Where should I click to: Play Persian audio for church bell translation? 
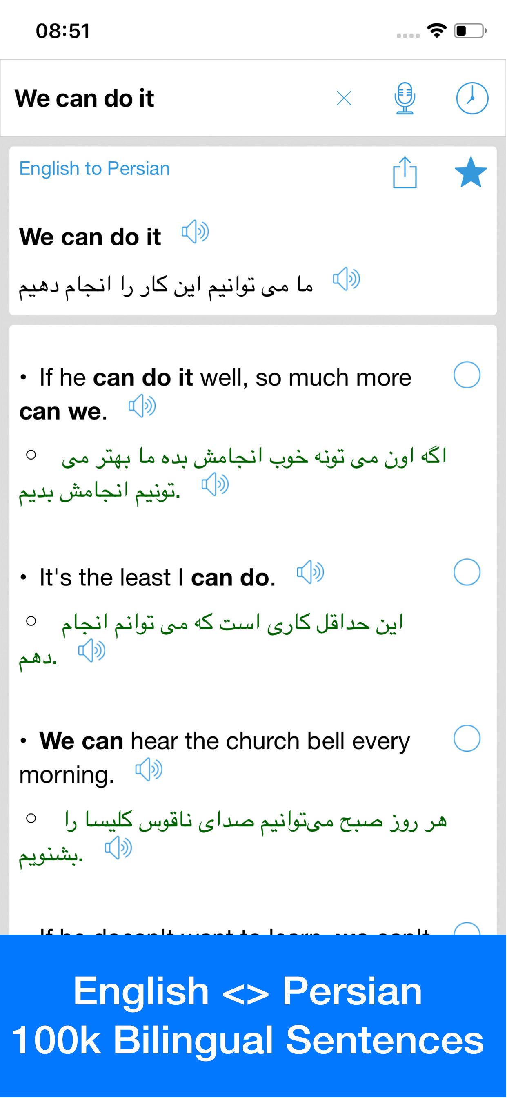(118, 848)
